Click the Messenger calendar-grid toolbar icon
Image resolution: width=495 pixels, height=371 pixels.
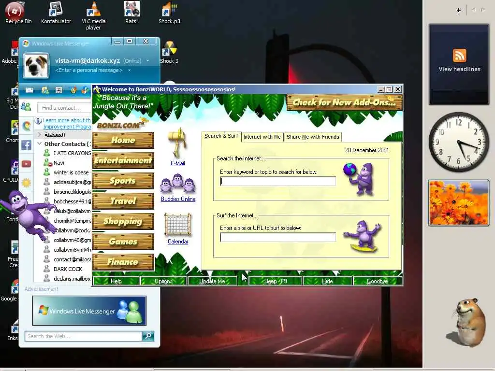pos(58,90)
